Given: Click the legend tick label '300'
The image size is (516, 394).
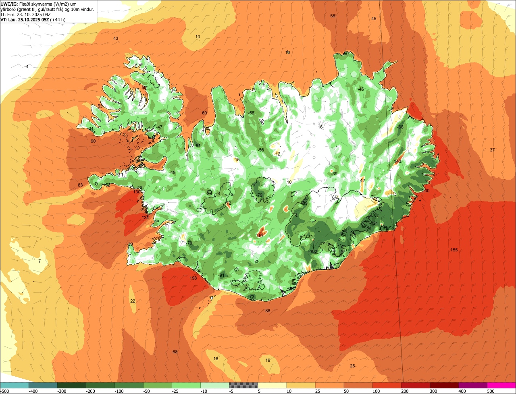Looking at the screenshot, I should pos(433,391).
